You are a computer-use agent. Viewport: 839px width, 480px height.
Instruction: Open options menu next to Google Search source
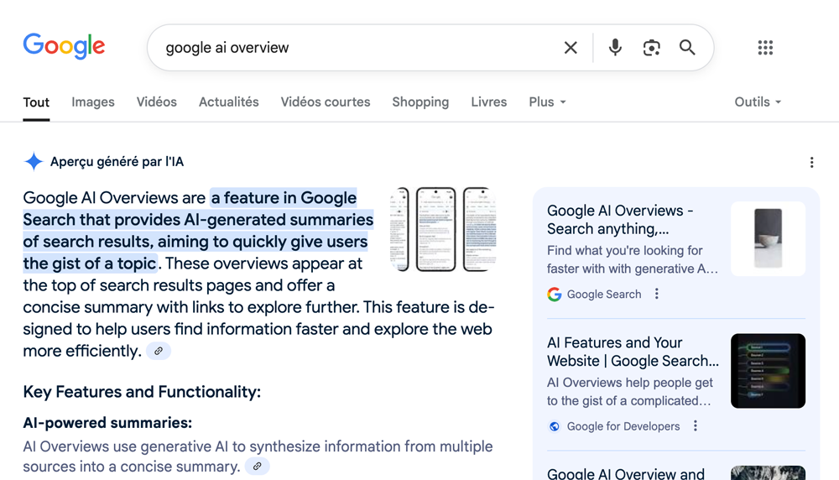(657, 294)
